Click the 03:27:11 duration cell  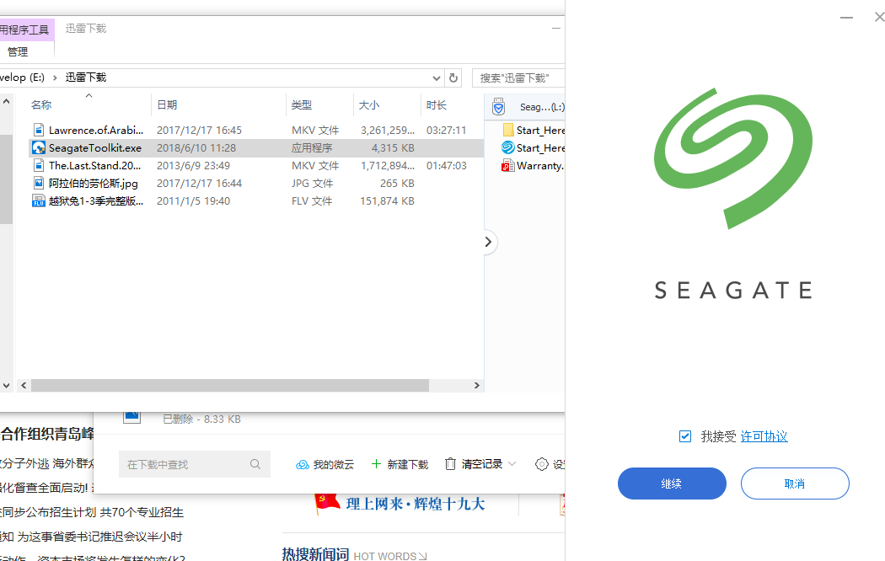(x=447, y=131)
